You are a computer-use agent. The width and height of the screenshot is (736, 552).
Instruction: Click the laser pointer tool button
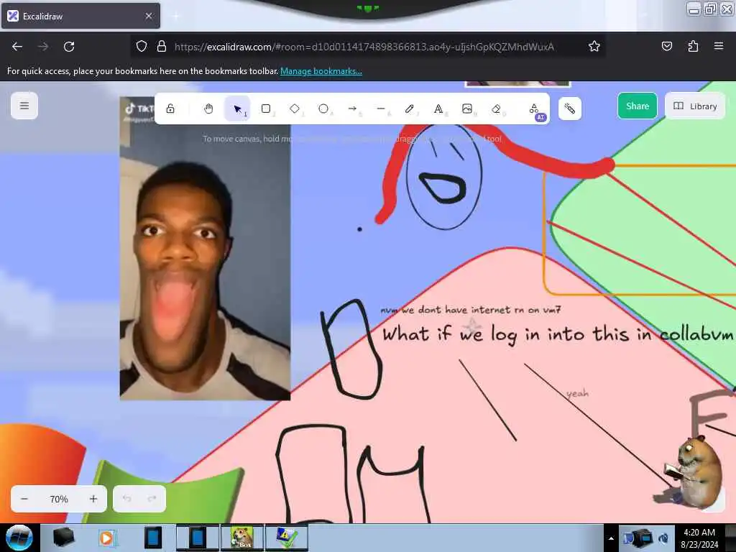570,109
